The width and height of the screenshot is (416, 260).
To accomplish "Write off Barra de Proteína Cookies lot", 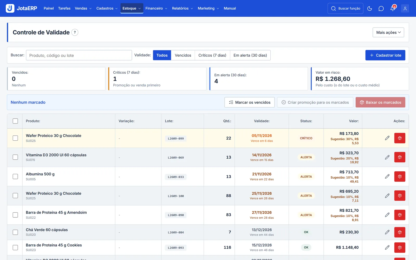I will [400, 248].
